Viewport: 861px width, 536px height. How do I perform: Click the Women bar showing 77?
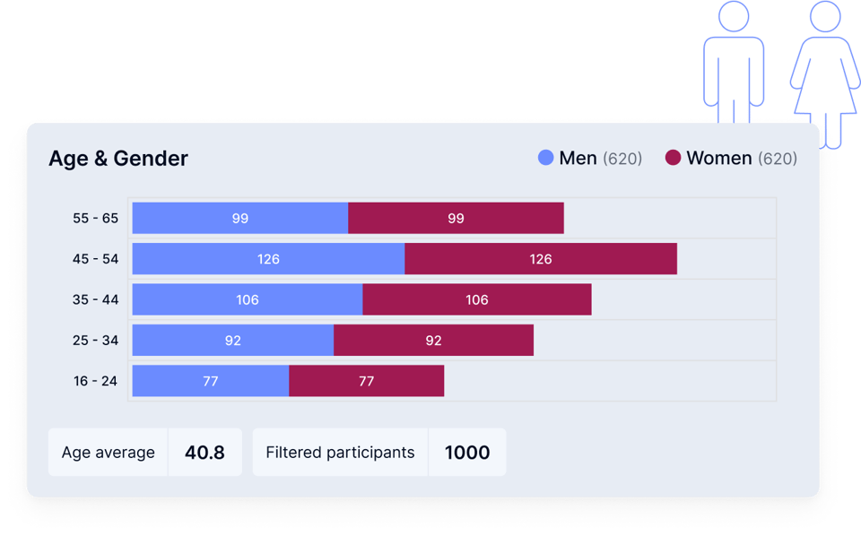coord(366,381)
